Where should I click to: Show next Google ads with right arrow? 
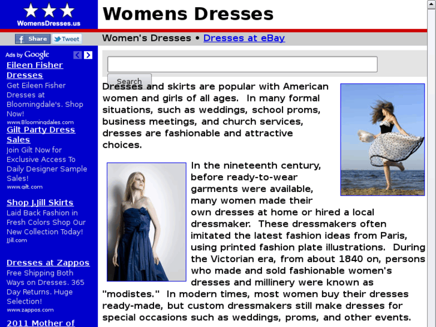(x=88, y=55)
